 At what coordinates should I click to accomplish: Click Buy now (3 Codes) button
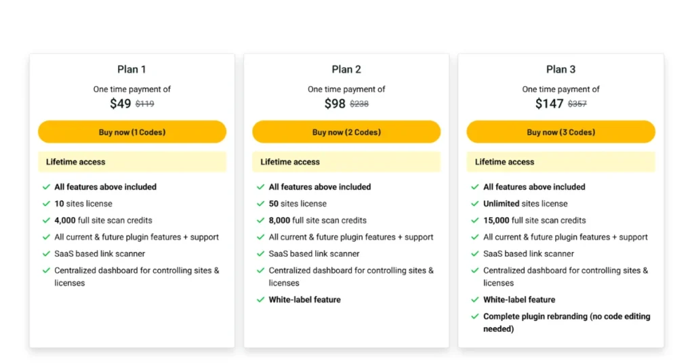(x=560, y=132)
